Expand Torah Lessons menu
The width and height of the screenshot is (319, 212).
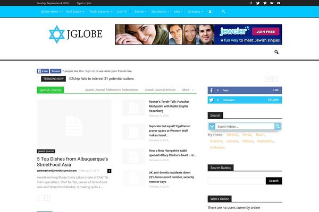[100, 12]
